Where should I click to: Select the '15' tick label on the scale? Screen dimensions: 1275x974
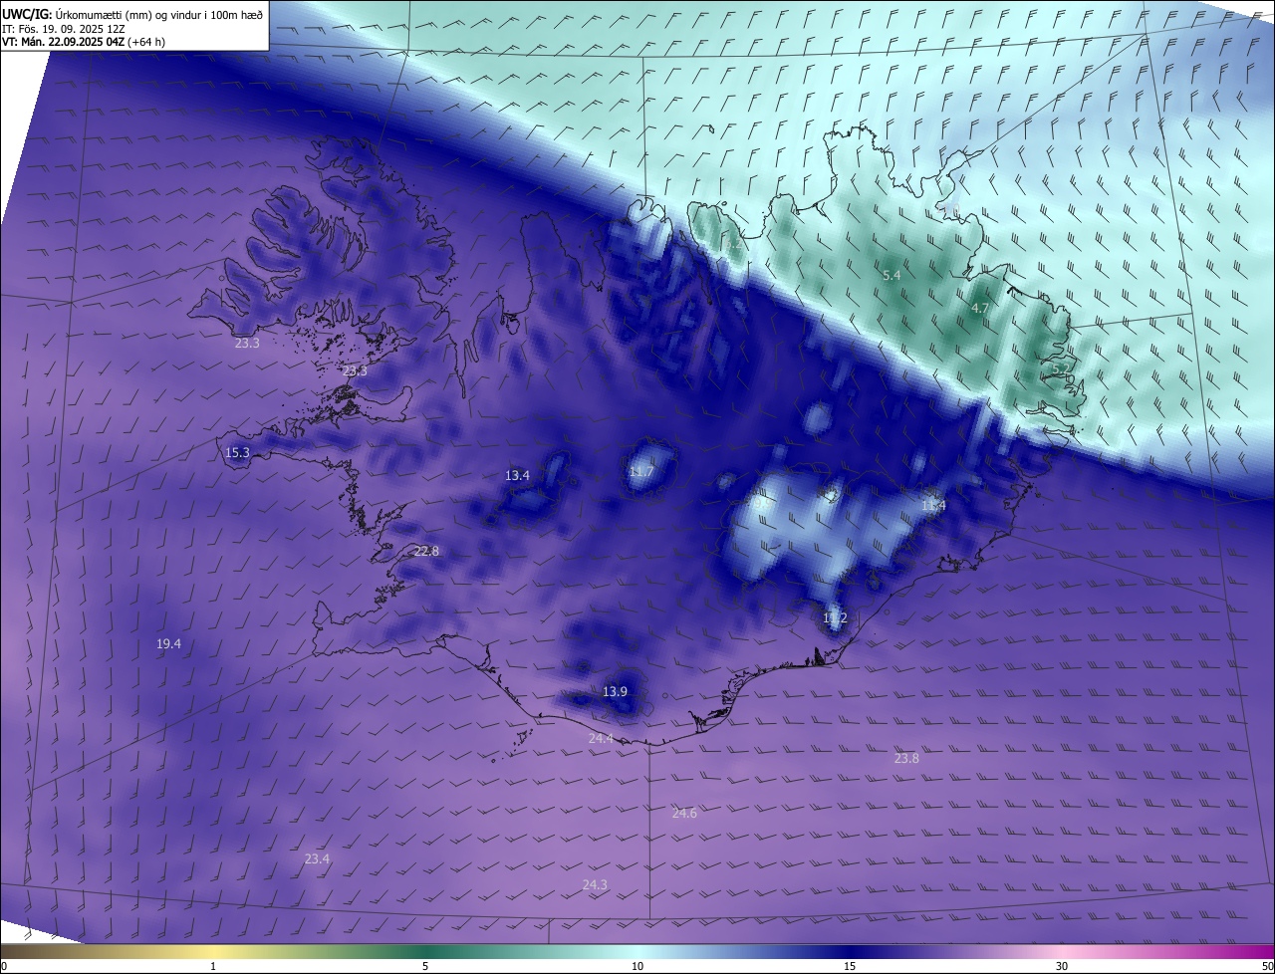point(850,966)
